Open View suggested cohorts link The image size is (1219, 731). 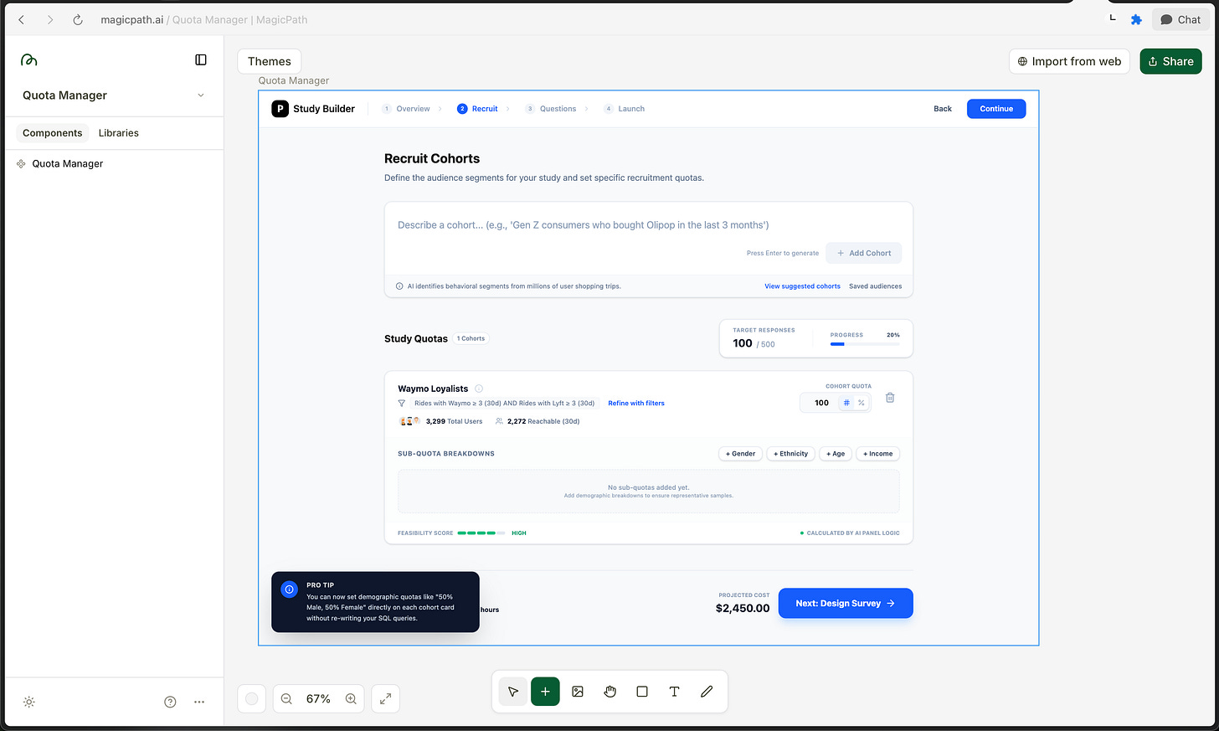802,286
